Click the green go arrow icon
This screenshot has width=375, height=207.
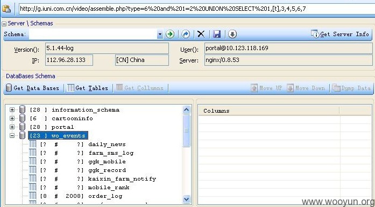[x=170, y=34]
